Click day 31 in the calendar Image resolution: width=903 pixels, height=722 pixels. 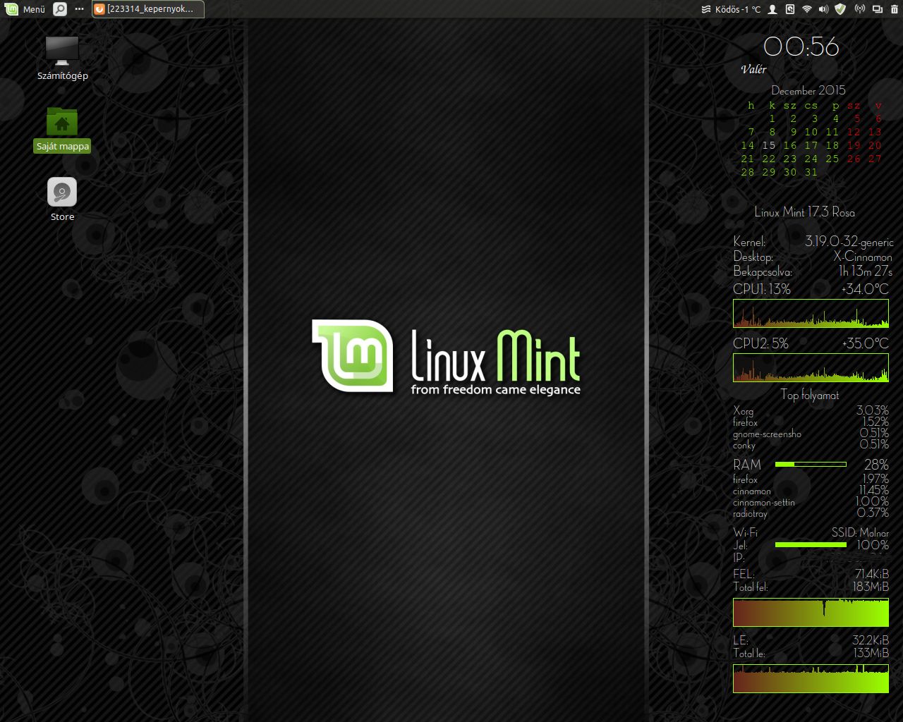tap(811, 172)
